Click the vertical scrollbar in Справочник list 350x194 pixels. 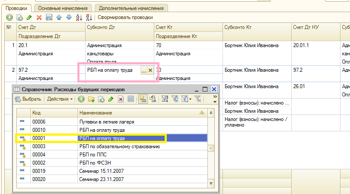click(211, 149)
